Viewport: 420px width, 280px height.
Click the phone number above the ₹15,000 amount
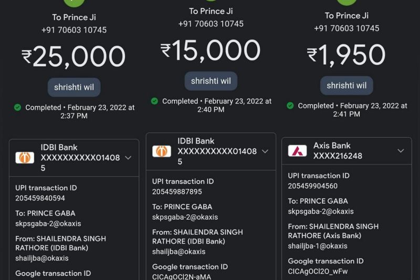click(x=211, y=24)
